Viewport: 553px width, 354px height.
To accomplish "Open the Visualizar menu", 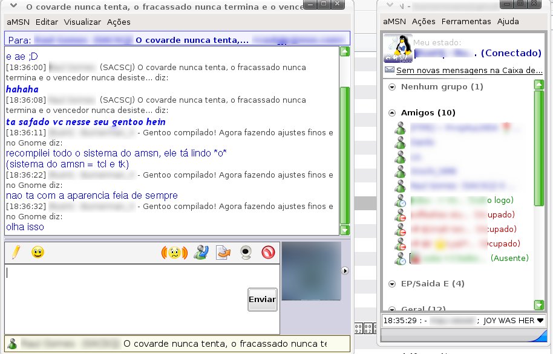I will (x=82, y=22).
